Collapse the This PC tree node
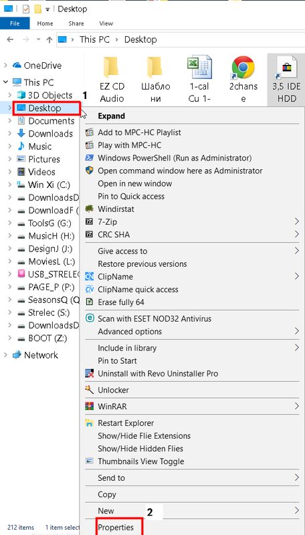 pos(5,82)
